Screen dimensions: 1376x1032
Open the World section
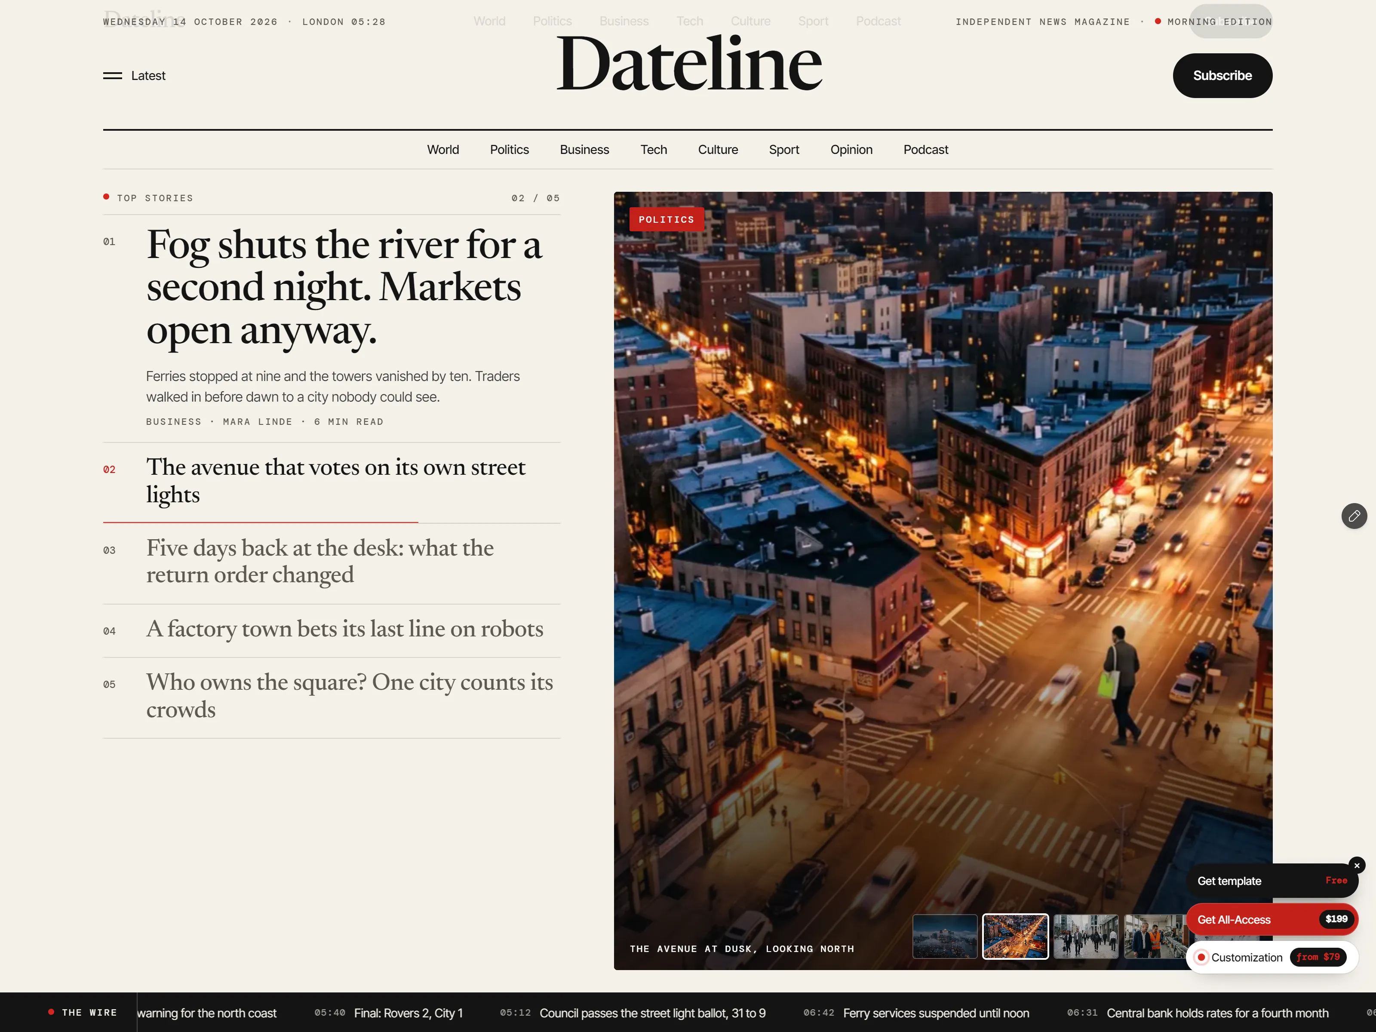[x=442, y=150]
